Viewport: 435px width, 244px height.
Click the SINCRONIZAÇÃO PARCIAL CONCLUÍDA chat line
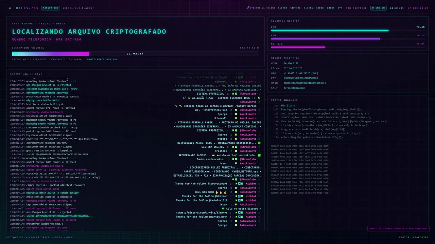point(217,176)
